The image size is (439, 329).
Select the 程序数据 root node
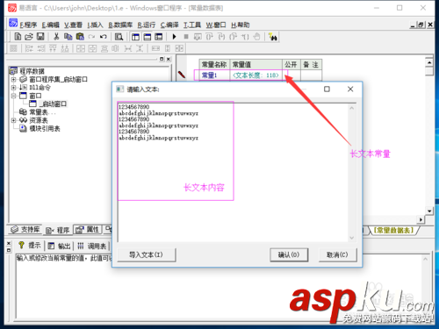click(32, 71)
